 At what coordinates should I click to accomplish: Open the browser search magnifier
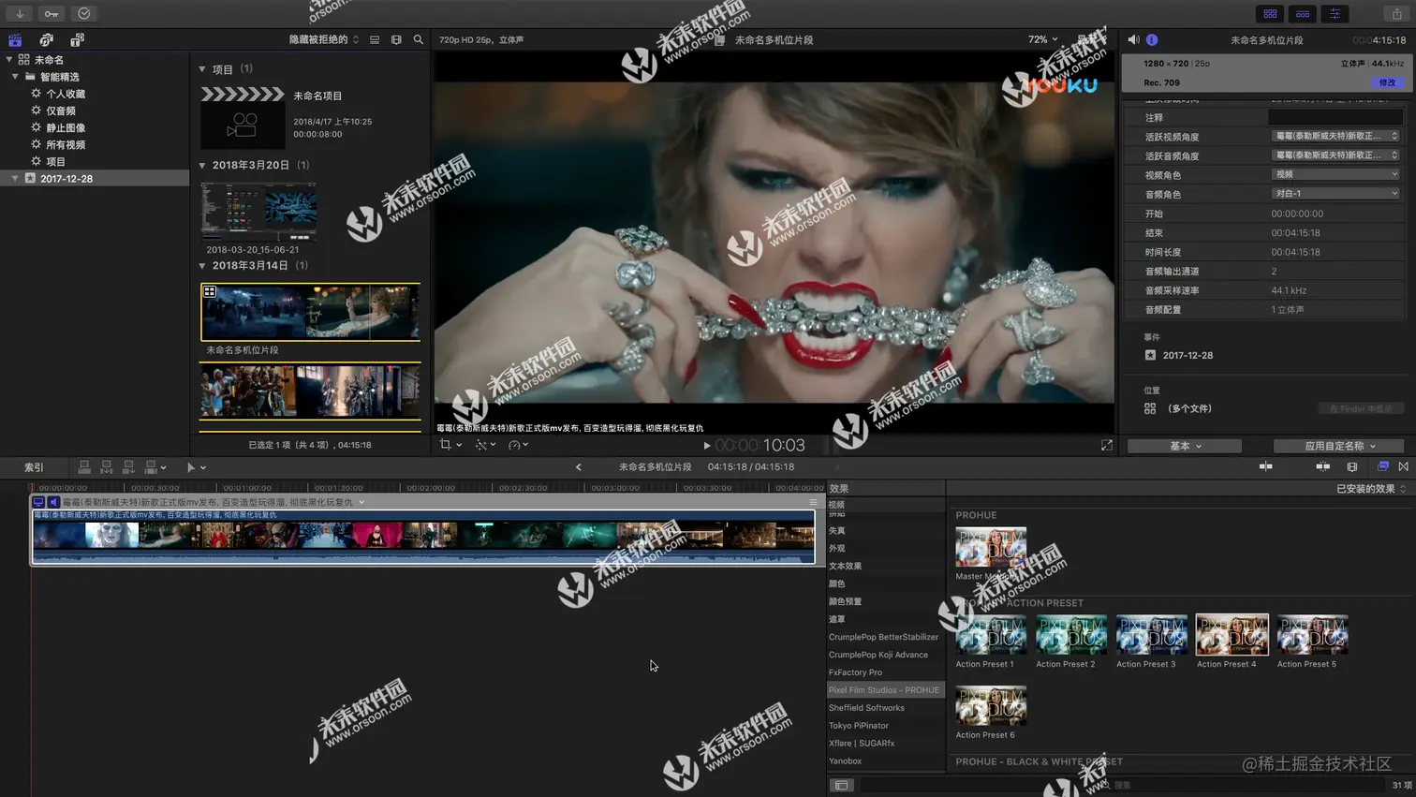pyautogui.click(x=419, y=39)
